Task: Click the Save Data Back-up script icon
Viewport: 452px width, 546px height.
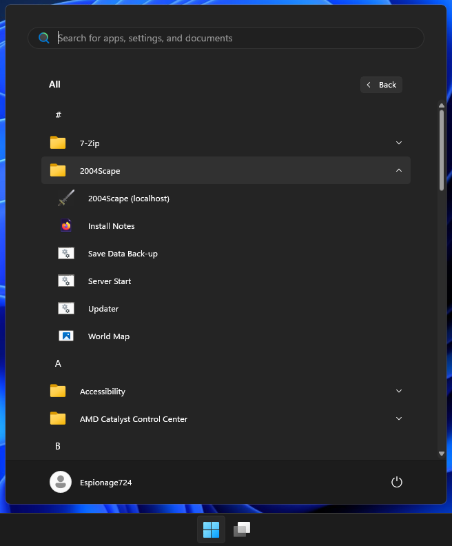Action: [66, 254]
